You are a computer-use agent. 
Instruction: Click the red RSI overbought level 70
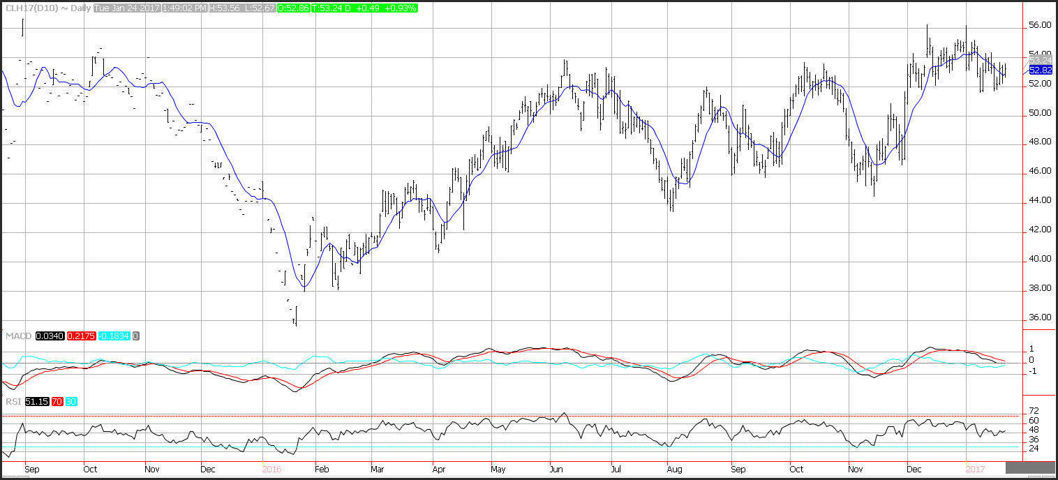point(58,402)
